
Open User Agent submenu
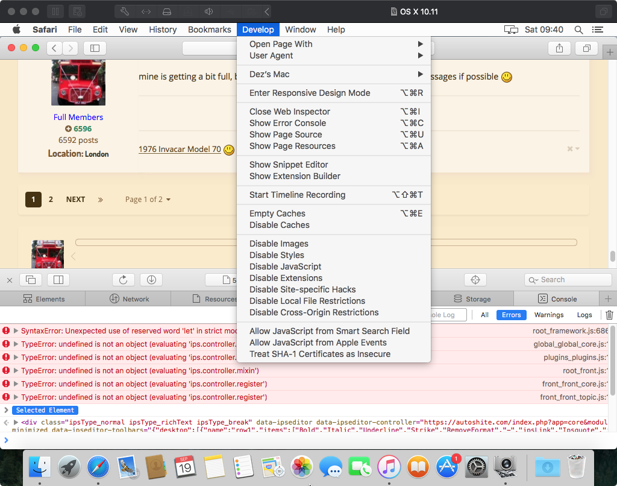click(334, 55)
